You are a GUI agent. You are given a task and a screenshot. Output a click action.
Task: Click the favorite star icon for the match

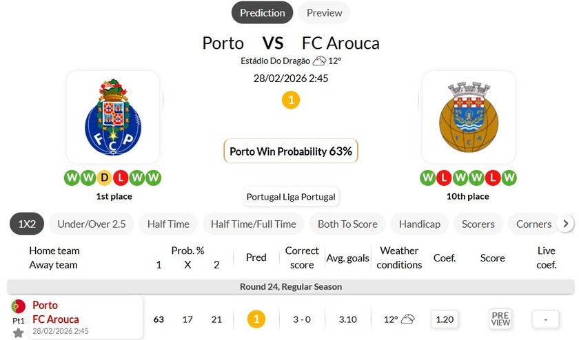pyautogui.click(x=19, y=333)
